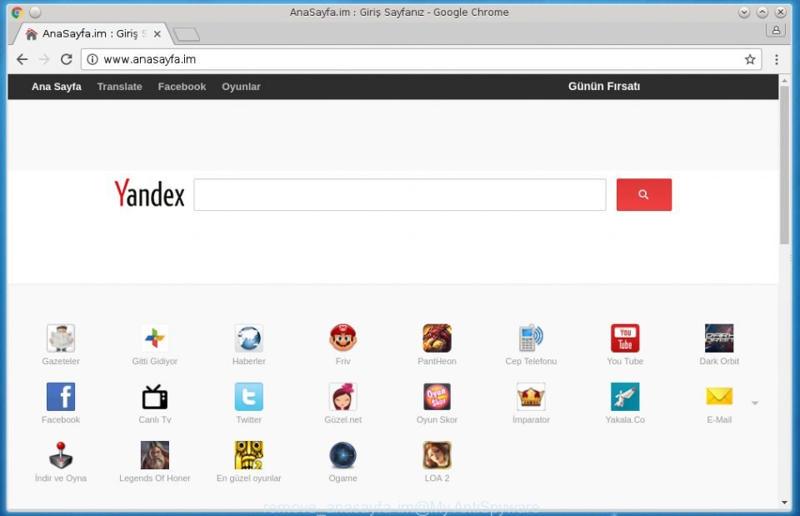
Task: Open the Chrome profile user button
Action: (776, 30)
